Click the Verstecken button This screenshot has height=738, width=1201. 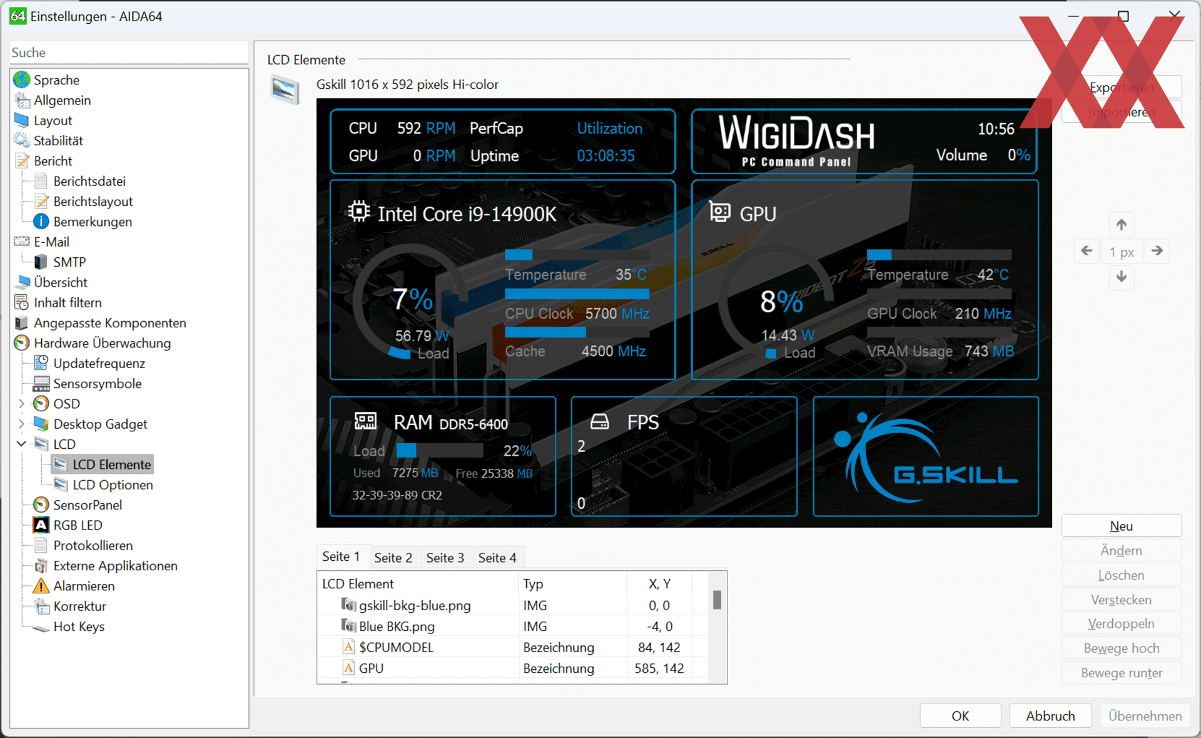(1122, 600)
